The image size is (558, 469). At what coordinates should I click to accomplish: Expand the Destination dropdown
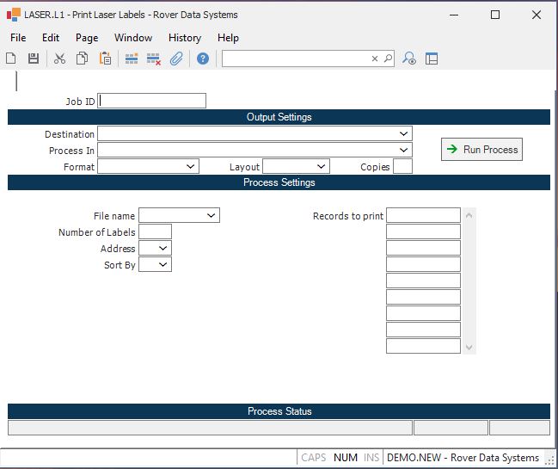coord(403,134)
